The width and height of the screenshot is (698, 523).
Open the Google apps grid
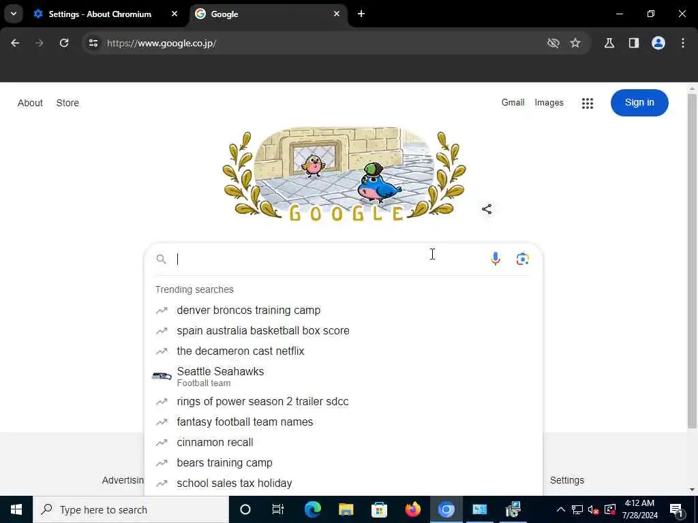coord(587,104)
